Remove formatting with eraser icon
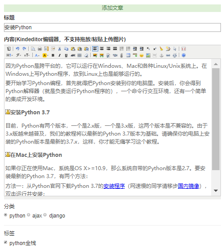Image resolution: width=224 pixels, height=249 pixels. click(x=86, y=55)
